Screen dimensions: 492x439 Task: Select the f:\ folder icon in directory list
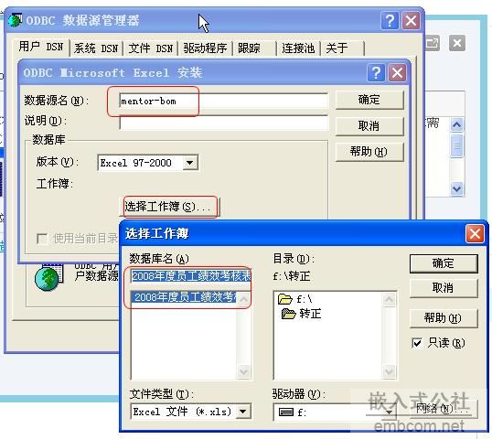click(x=285, y=299)
